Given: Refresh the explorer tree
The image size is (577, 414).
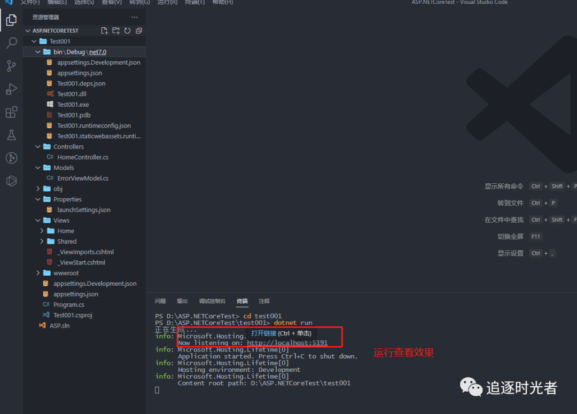Looking at the screenshot, I should tap(127, 30).
